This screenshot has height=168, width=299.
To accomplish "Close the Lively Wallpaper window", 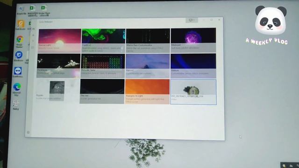I will tap(219, 20).
